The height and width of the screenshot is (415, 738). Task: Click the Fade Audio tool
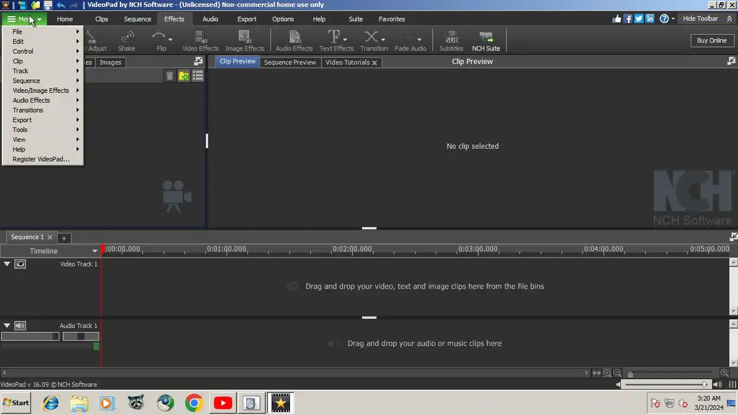(408, 41)
